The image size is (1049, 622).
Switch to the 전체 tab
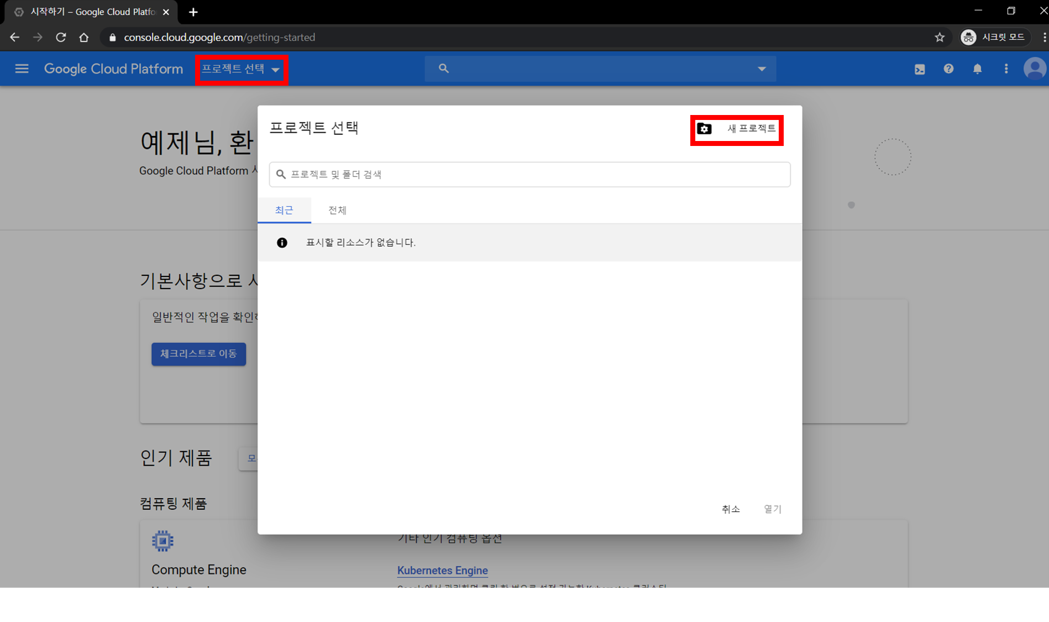pyautogui.click(x=337, y=210)
